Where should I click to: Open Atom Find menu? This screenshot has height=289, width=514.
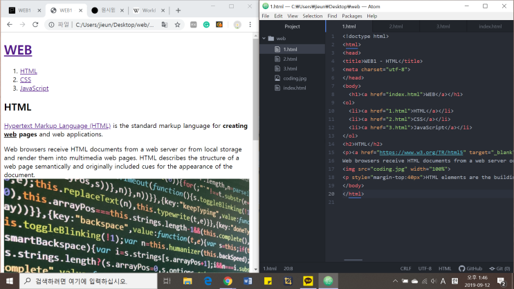[x=332, y=16]
